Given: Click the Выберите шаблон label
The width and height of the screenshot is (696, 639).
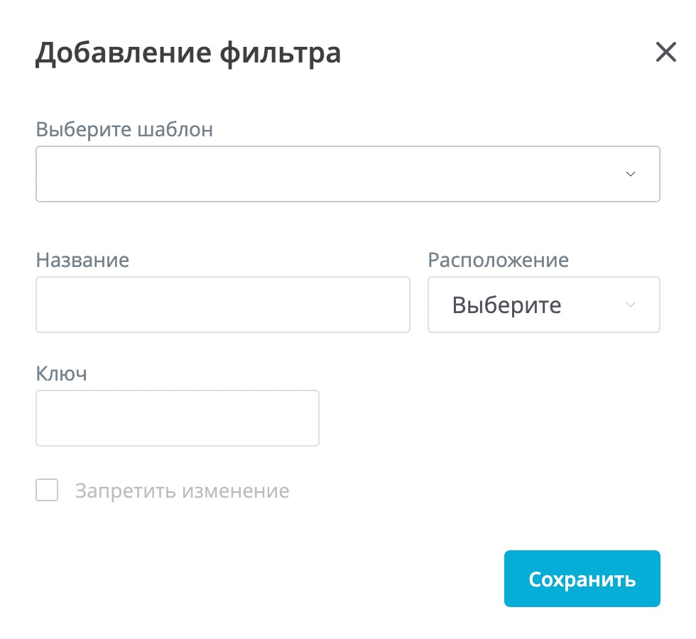Looking at the screenshot, I should [x=124, y=129].
